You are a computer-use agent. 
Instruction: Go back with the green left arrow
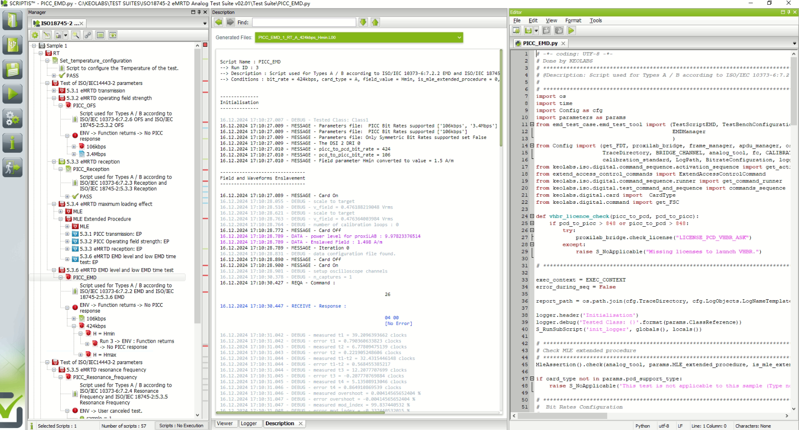click(219, 22)
